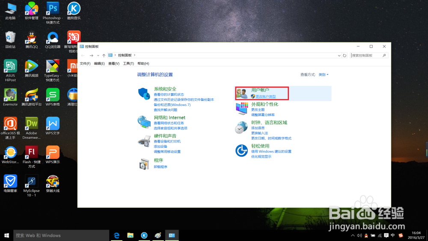The height and width of the screenshot is (241, 428).
Task: Open the Appearance and Personalization monitor icon
Action: click(241, 108)
